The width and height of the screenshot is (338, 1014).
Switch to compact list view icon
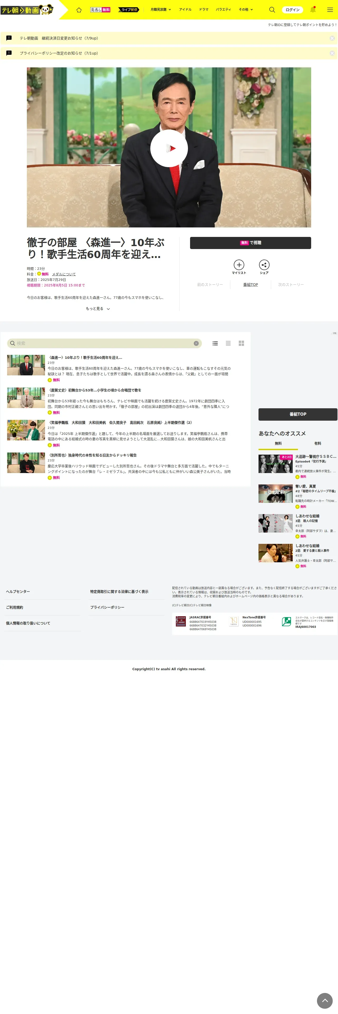coord(228,343)
